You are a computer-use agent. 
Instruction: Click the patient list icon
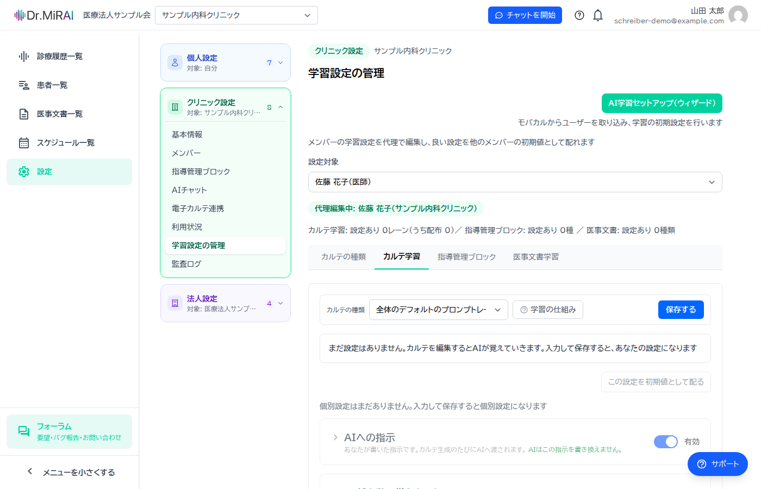pos(24,85)
